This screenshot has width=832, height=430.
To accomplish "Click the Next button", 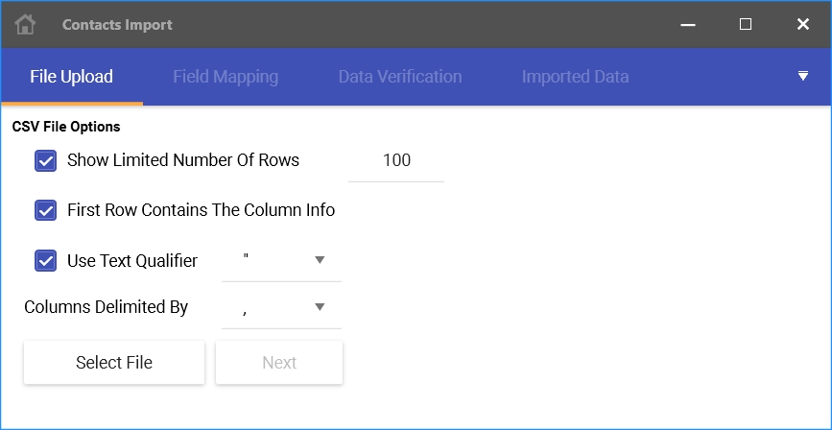I will (279, 363).
